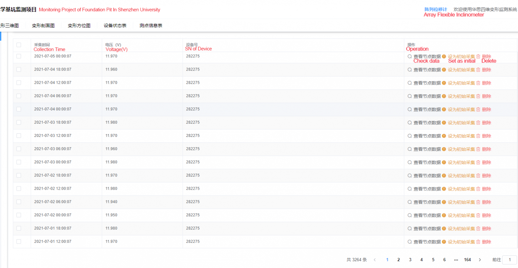Click magnifier icon in 2021-07-04 06:00:07 row
518x268 pixels.
tap(410, 96)
